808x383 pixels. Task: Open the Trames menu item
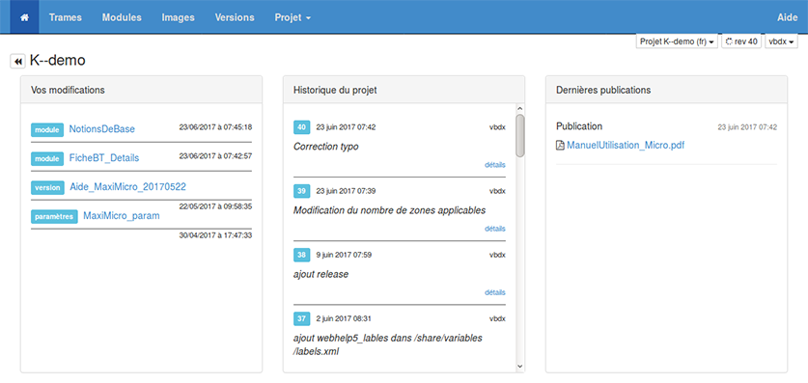[66, 17]
